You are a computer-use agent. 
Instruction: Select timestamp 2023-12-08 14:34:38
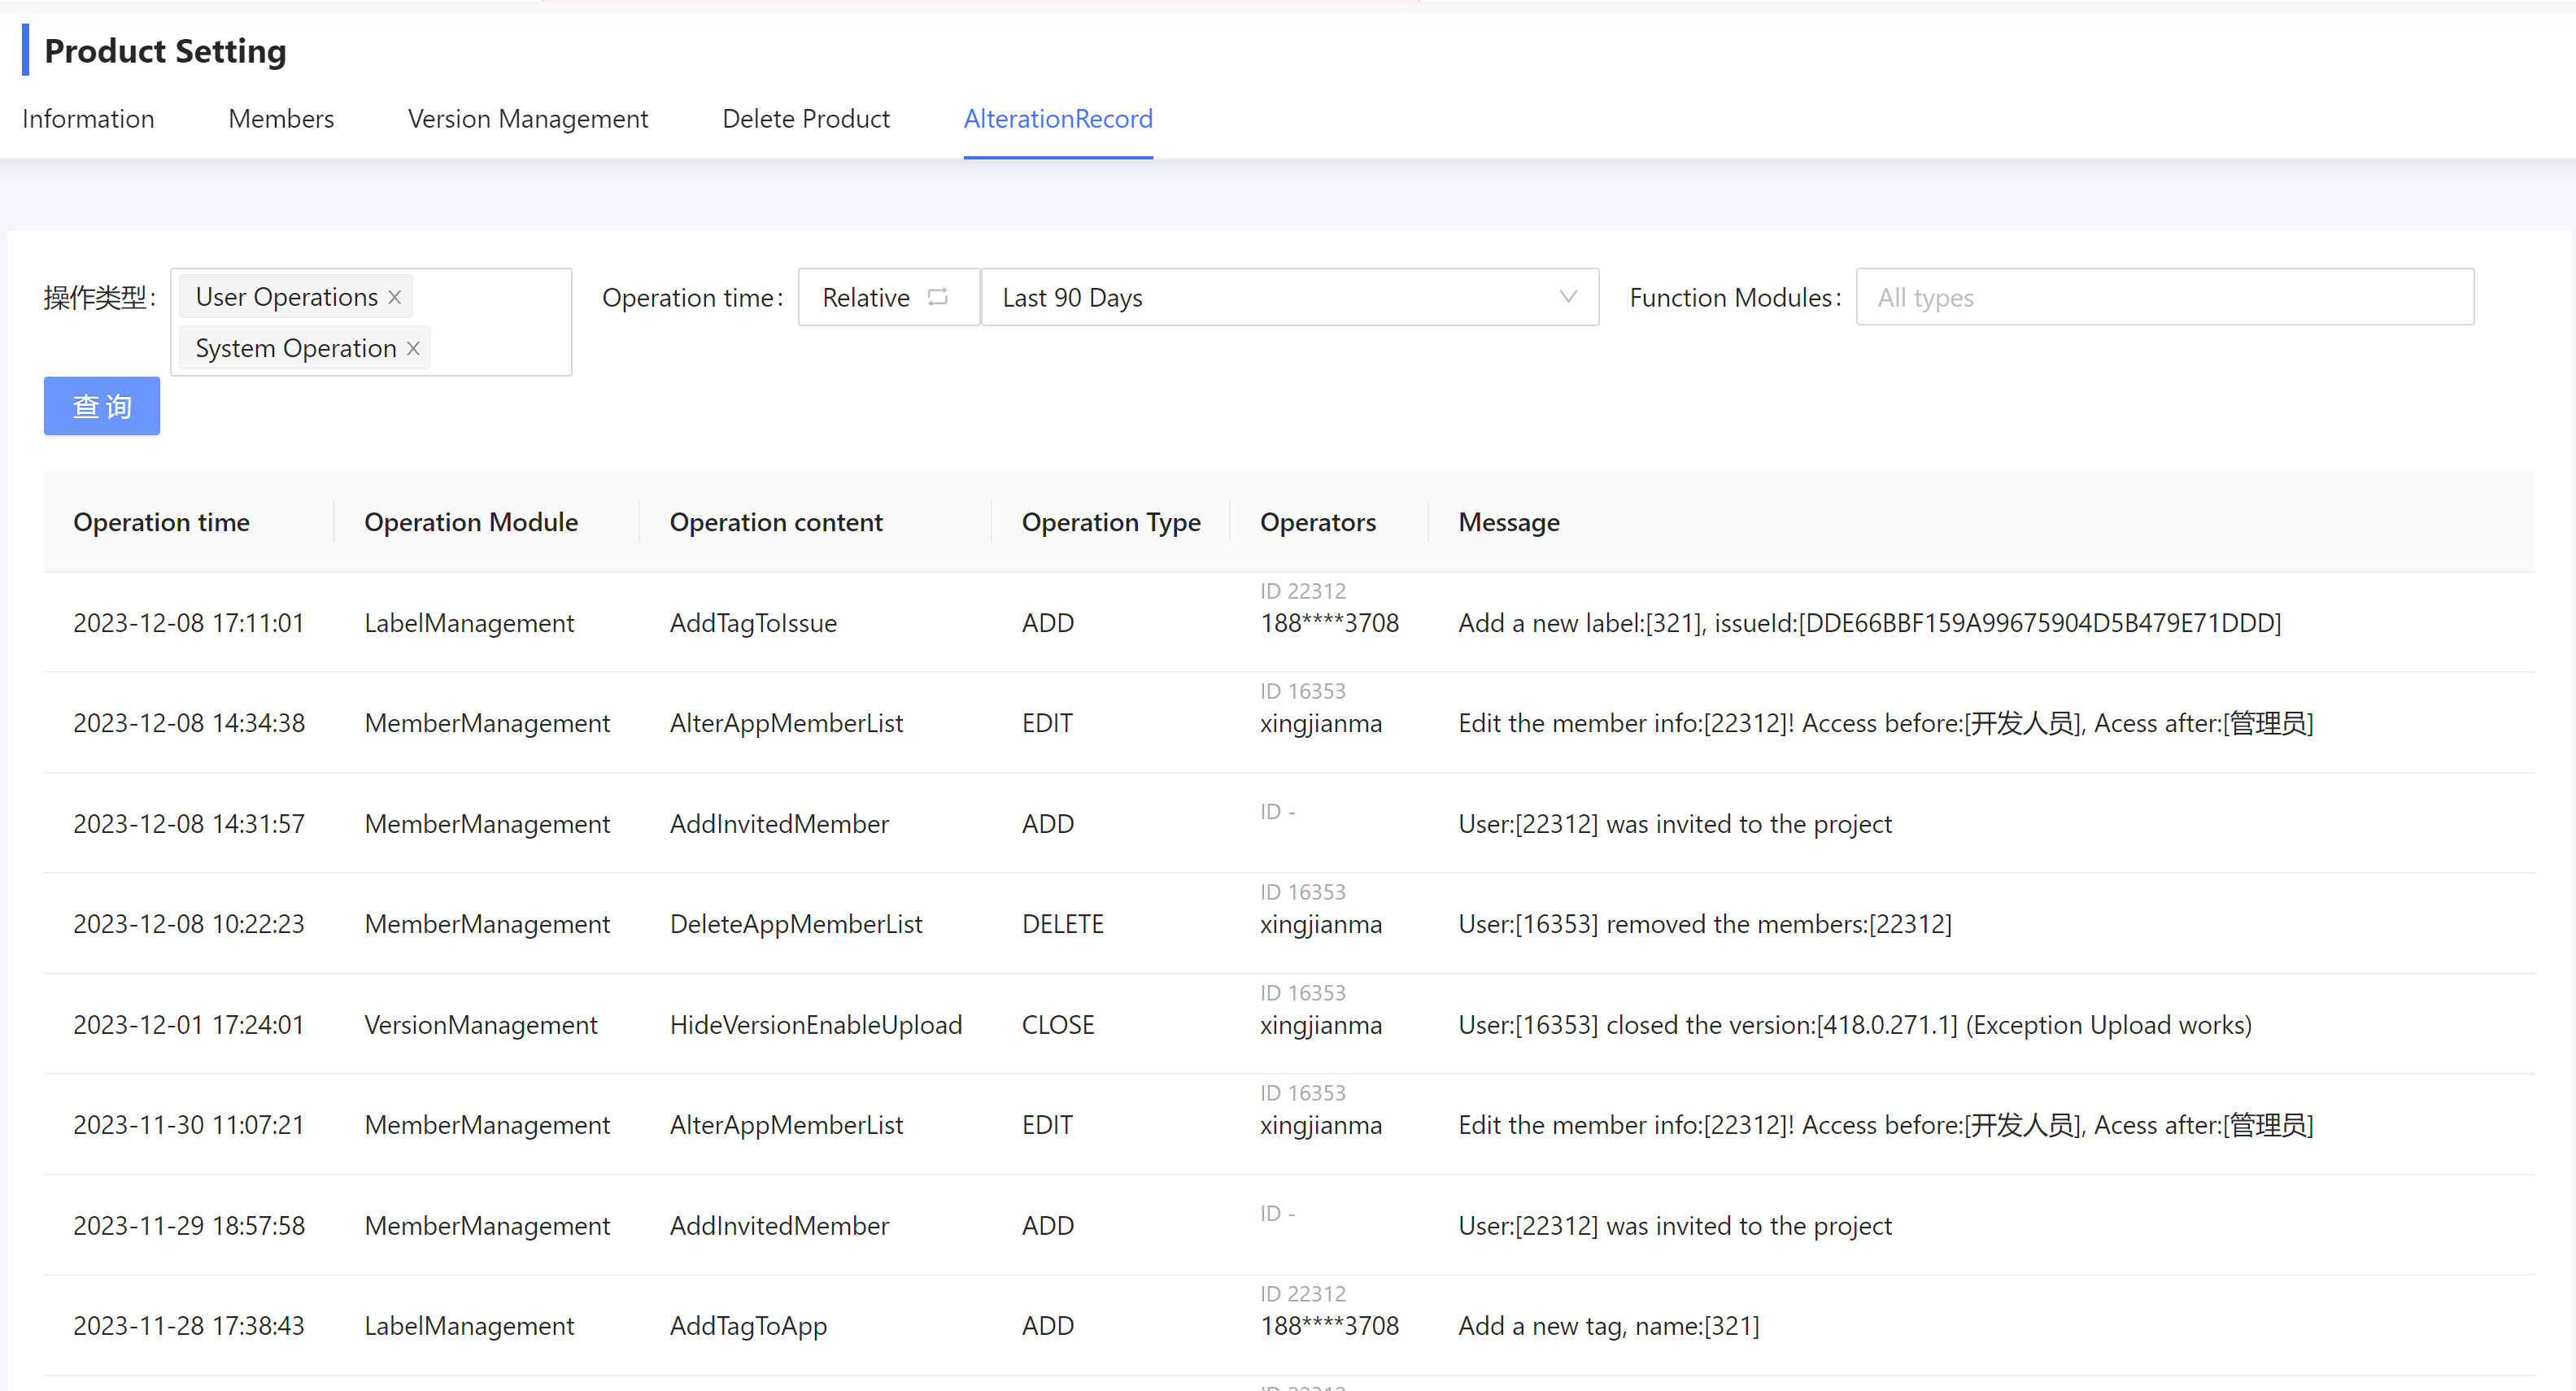pos(189,723)
